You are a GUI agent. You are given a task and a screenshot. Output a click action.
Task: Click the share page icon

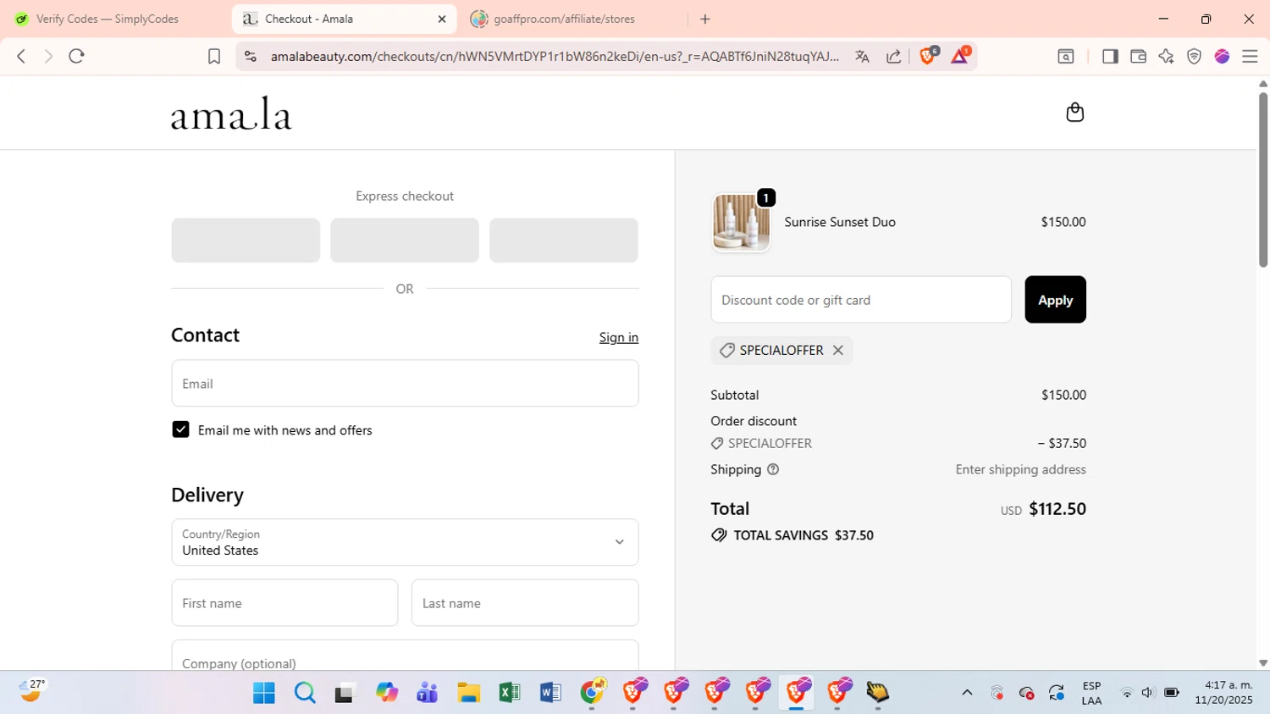(x=894, y=56)
